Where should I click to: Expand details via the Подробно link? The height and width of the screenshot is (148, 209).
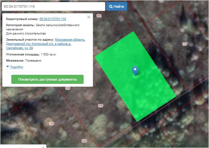click(x=17, y=67)
